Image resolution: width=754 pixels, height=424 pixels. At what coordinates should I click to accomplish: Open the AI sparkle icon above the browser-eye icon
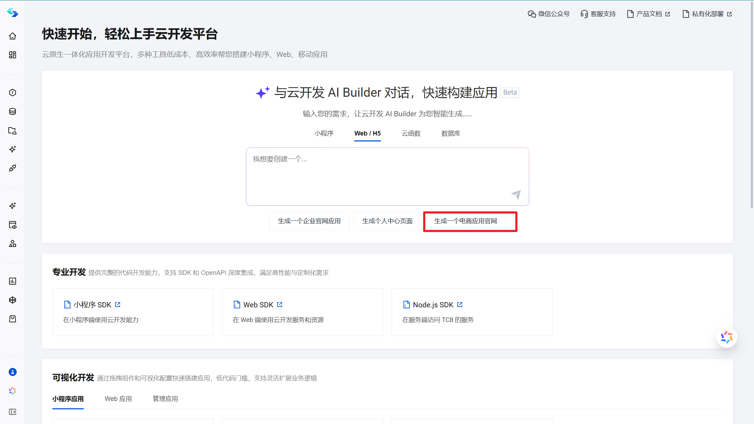(x=13, y=206)
